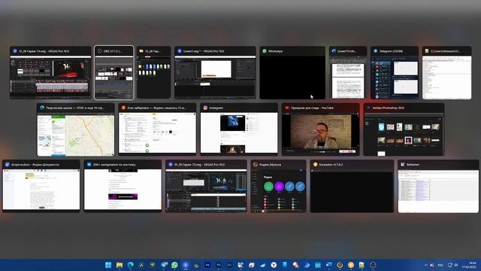The image size is (481, 271).
Task: Open the ReNamer window thumbnail
Action: (438, 186)
